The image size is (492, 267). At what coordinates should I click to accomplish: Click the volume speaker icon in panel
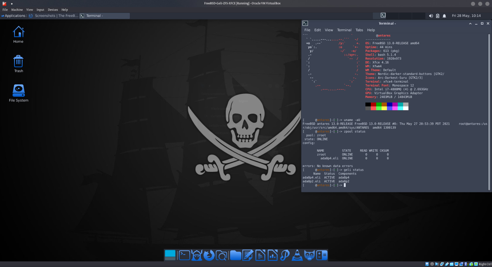431,16
